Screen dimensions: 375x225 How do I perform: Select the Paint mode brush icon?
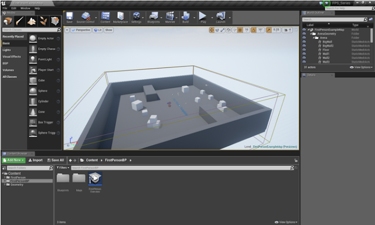pos(19,21)
